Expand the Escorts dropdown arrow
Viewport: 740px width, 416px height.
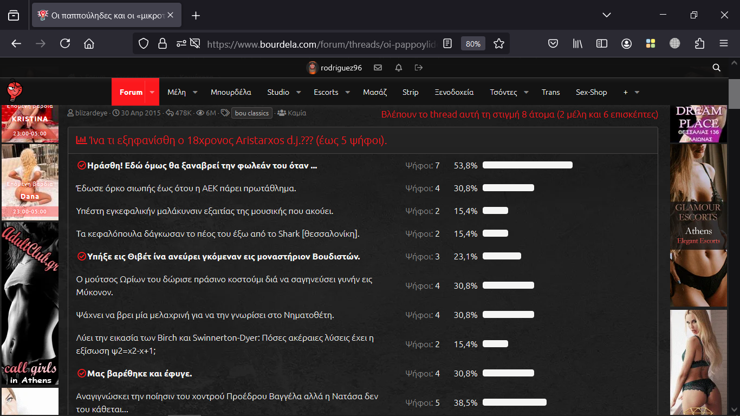pos(347,92)
